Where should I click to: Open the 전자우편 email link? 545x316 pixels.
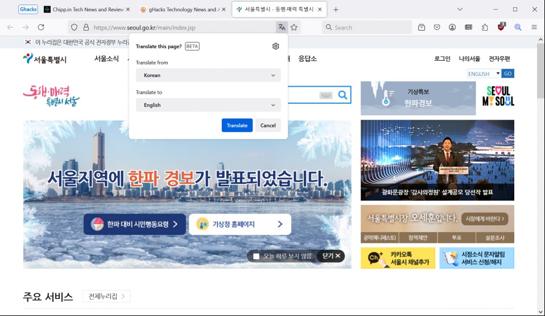click(x=499, y=58)
